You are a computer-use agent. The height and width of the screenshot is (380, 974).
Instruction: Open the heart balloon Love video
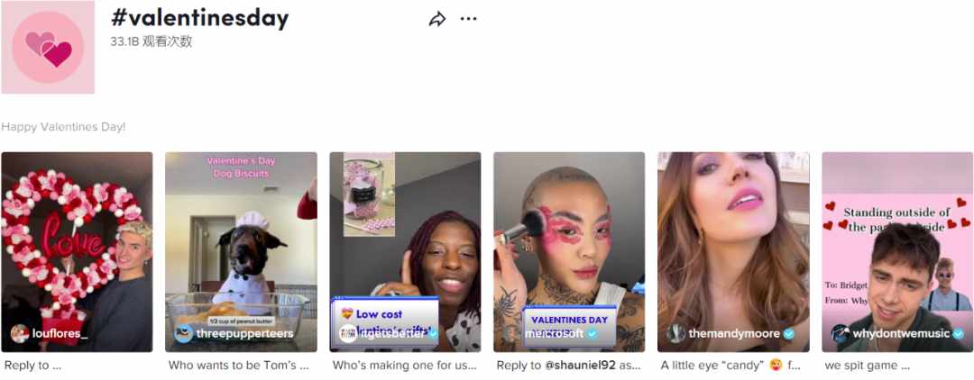coord(77,251)
